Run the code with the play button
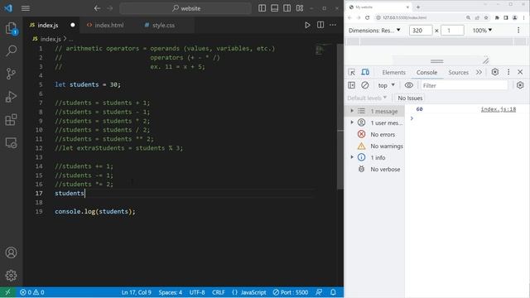The height and width of the screenshot is (298, 530). click(x=307, y=25)
